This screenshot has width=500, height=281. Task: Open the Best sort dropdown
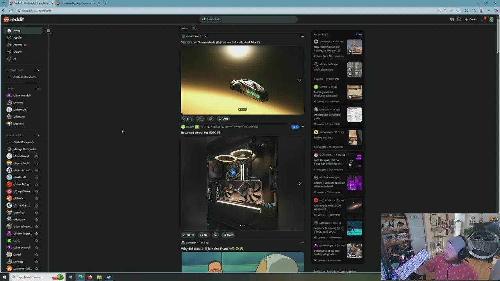tap(184, 28)
